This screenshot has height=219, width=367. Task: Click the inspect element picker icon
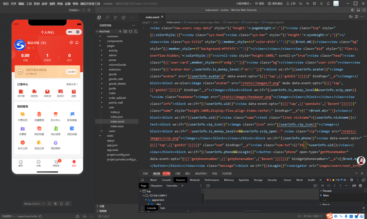click(142, 180)
